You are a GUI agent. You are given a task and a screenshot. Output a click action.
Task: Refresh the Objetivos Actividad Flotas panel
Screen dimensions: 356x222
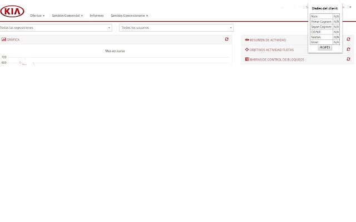click(x=349, y=49)
